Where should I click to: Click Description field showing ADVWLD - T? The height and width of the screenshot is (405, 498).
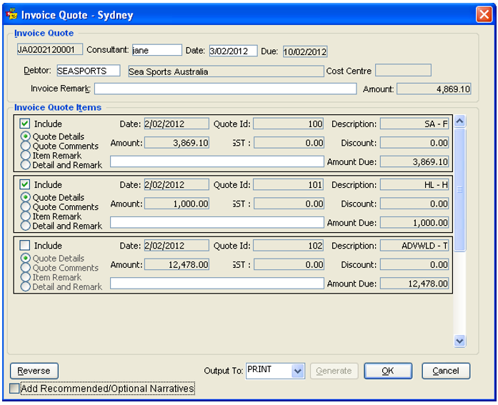(414, 245)
